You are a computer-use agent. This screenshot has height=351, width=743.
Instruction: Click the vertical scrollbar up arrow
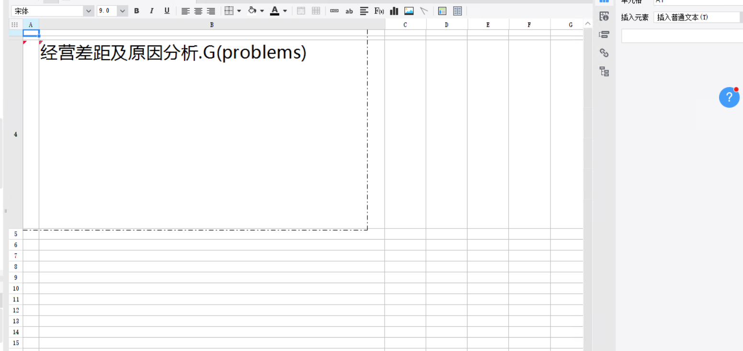click(588, 24)
